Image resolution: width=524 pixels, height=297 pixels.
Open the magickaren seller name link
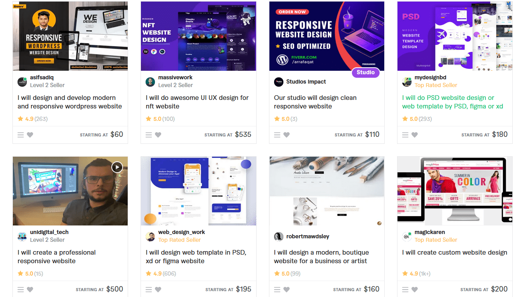[430, 232]
